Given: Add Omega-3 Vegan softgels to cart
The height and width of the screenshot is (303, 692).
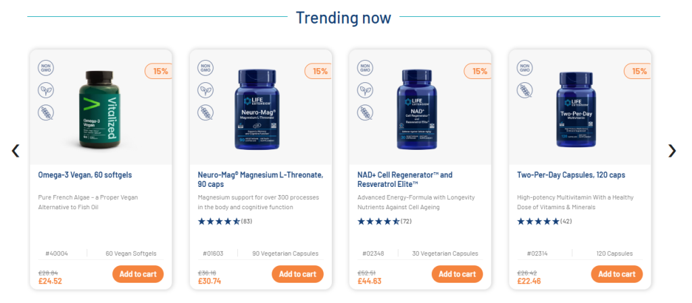Looking at the screenshot, I should (x=138, y=274).
